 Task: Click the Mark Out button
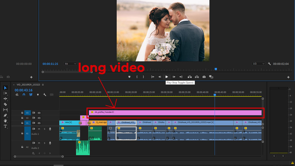point(143,77)
